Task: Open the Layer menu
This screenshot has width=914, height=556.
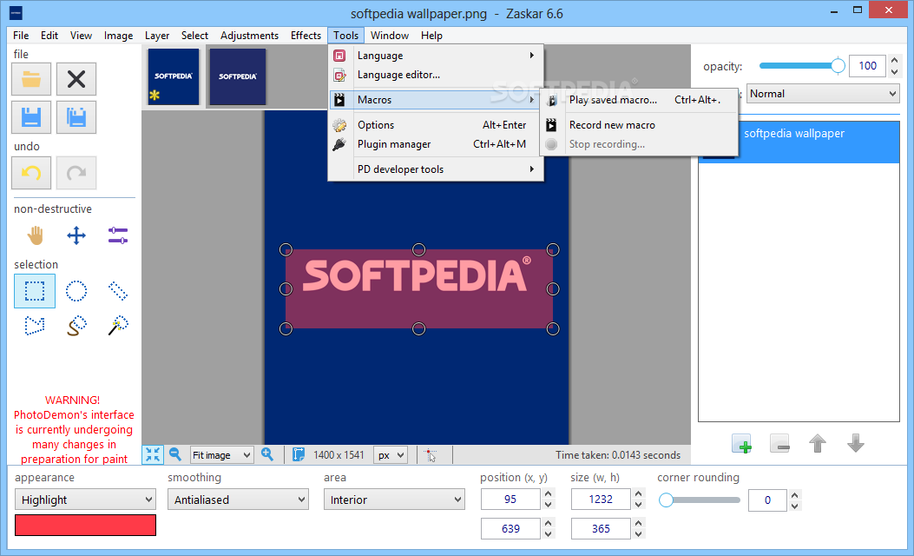Action: tap(157, 36)
